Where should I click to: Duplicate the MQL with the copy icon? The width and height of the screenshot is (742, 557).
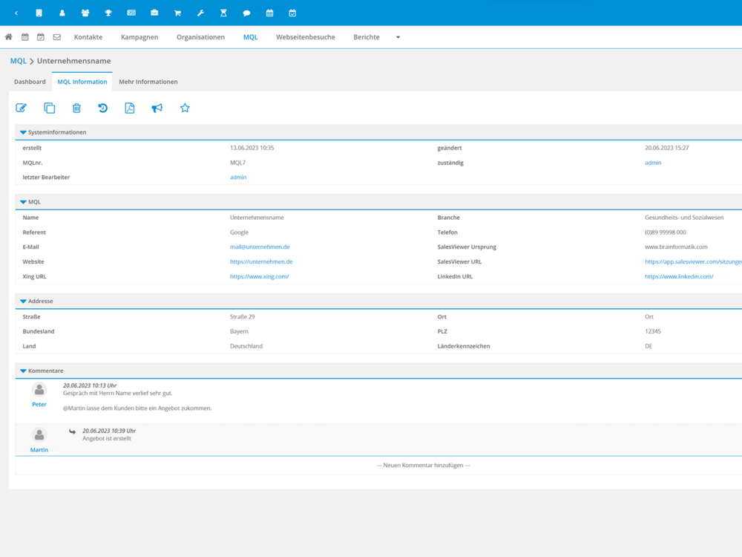pyautogui.click(x=49, y=108)
